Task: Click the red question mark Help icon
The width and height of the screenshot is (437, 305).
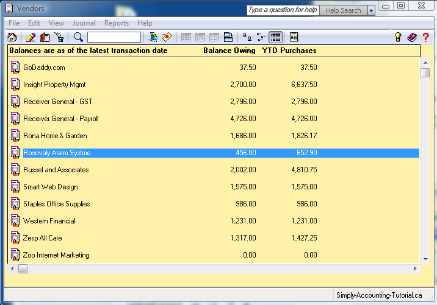Action: click(425, 37)
